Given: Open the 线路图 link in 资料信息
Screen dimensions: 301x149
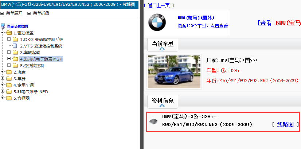Looking at the screenshot, I should 285,125.
